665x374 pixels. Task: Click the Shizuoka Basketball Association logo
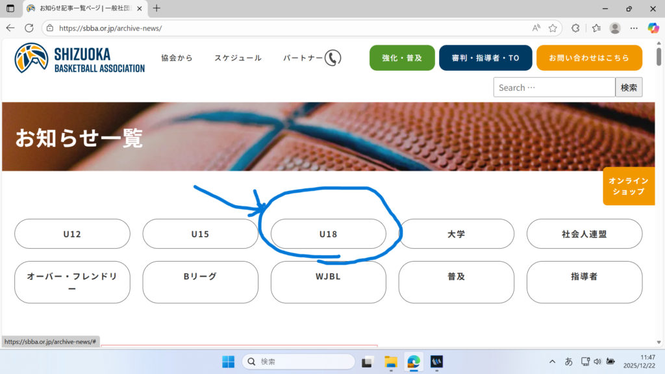click(79, 58)
